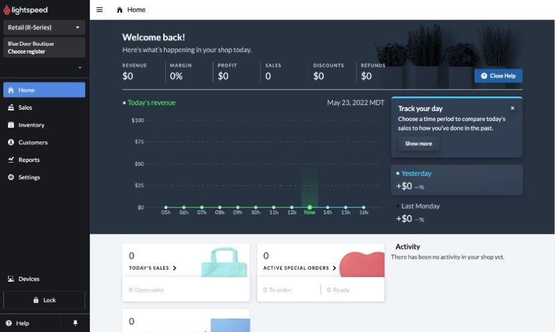Click the Close Help button
The image size is (555, 332).
[x=498, y=76]
